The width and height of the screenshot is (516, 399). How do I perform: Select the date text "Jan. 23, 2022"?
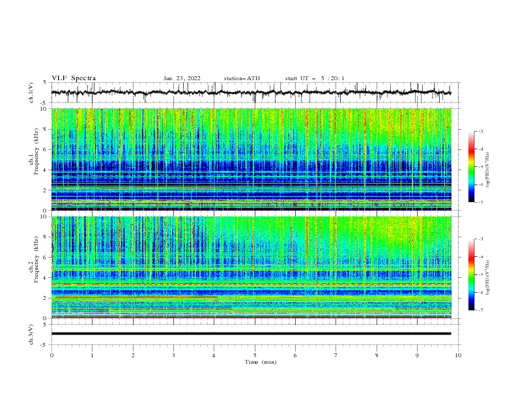(182, 78)
